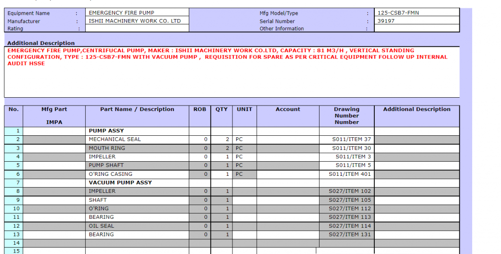Image resolution: width=501 pixels, height=254 pixels.
Task: Click the empty Rating field
Action: (137, 29)
